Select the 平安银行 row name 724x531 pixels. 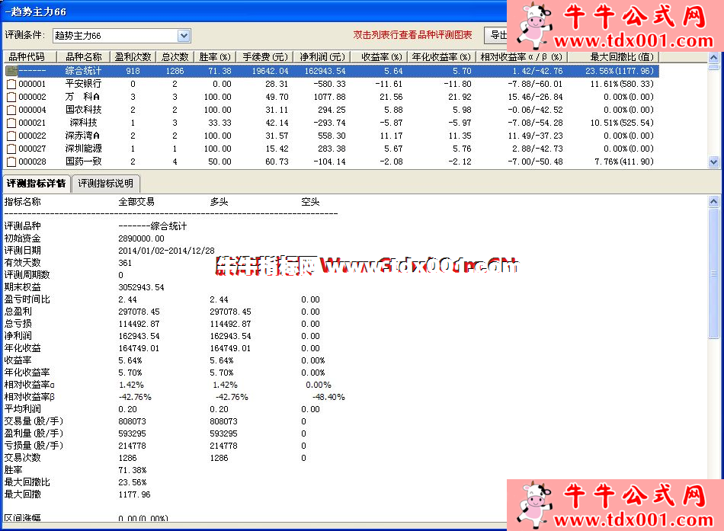point(83,84)
